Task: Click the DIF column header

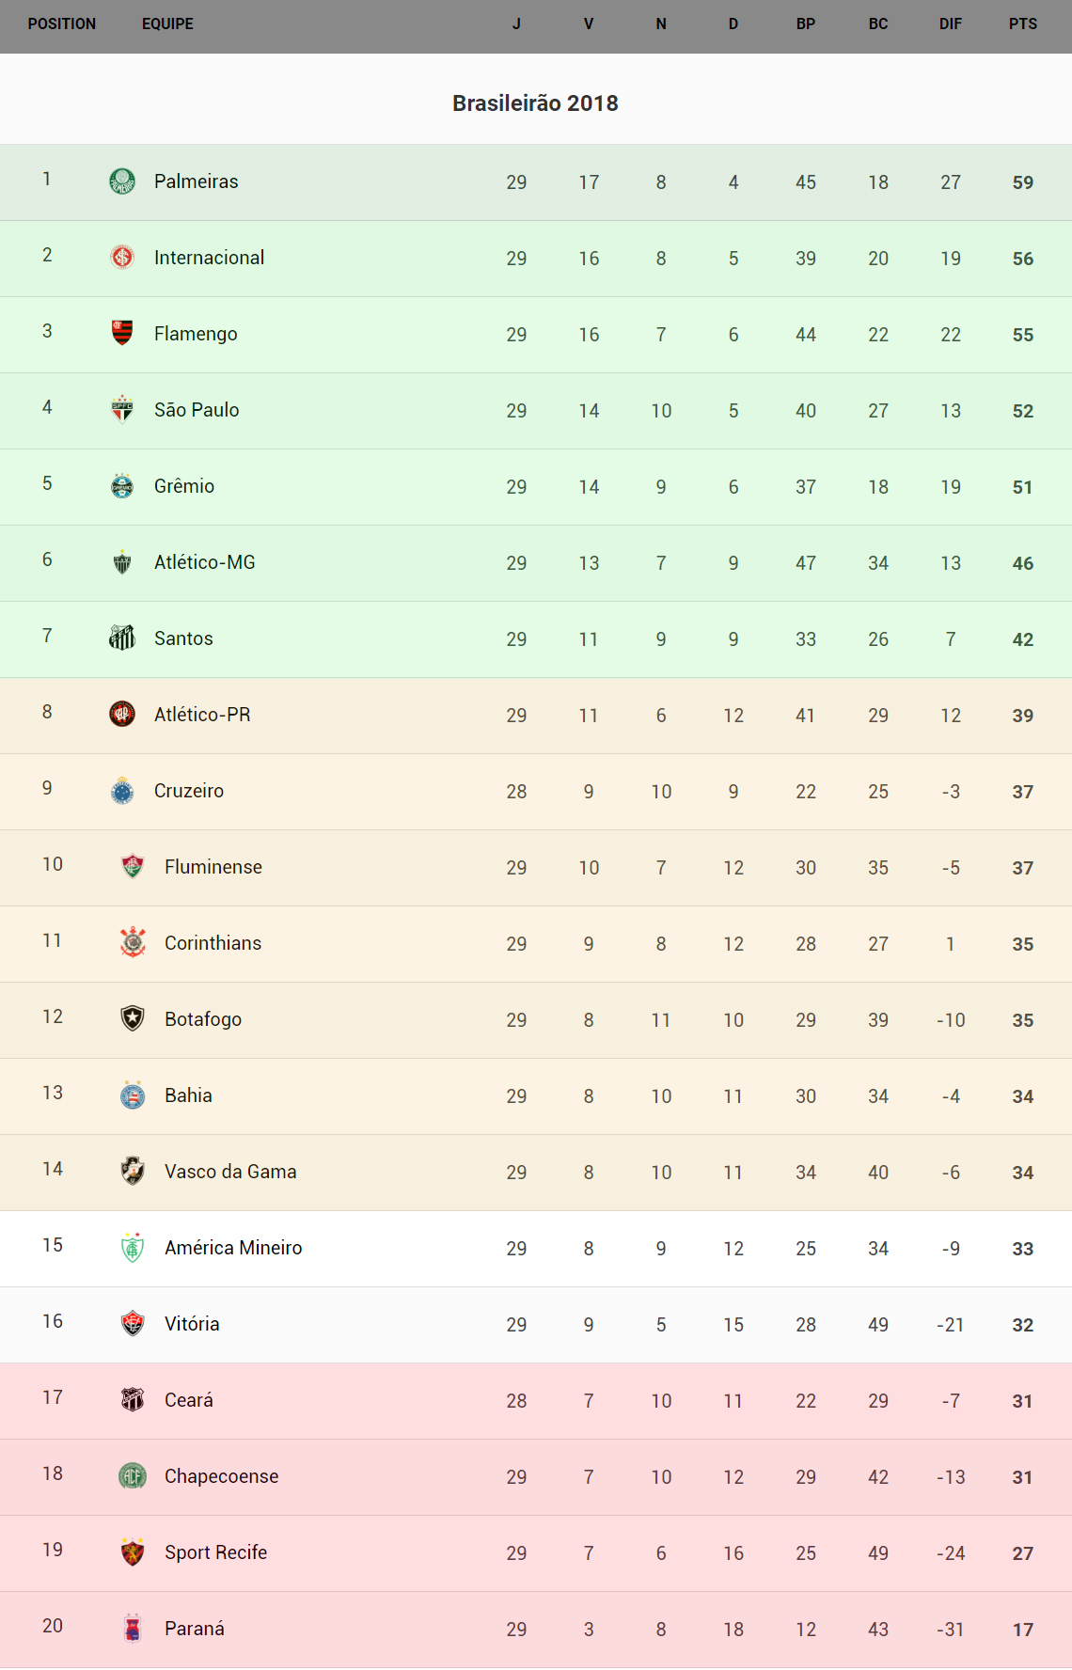Action: (x=950, y=24)
